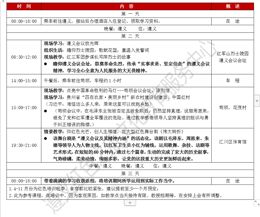The width and height of the screenshot is (260, 217).
Task: Click the 遵义会议会址 text in the 概述 column
Action: 233,60
